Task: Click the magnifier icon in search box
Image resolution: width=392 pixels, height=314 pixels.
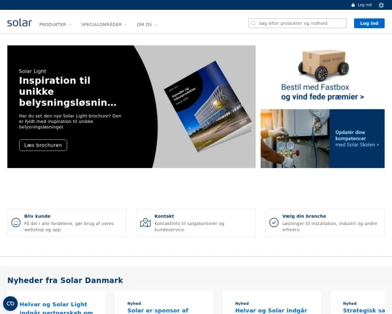Action: click(x=253, y=24)
